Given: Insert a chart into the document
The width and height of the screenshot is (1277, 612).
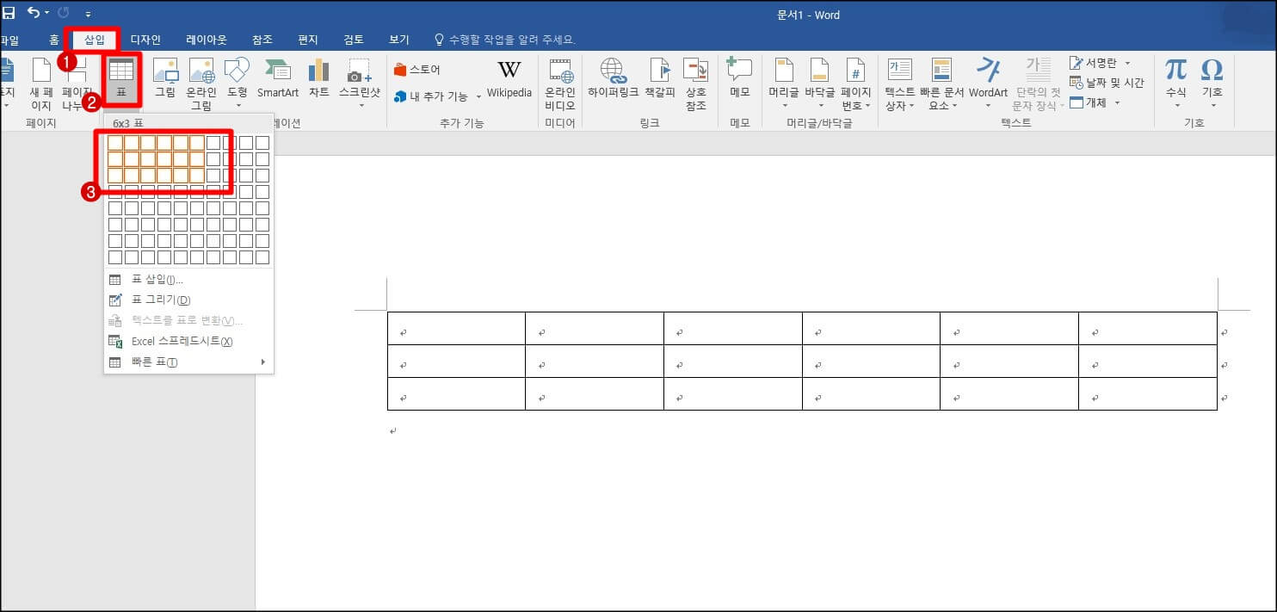Looking at the screenshot, I should [x=318, y=79].
